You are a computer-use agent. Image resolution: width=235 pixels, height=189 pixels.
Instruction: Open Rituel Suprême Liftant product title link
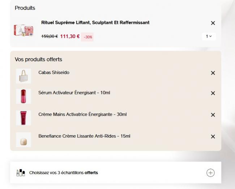(95, 23)
